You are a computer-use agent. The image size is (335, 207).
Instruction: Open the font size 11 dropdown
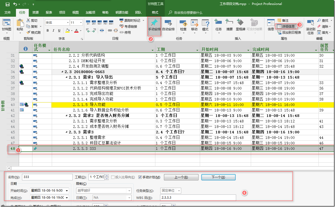[x=81, y=23]
